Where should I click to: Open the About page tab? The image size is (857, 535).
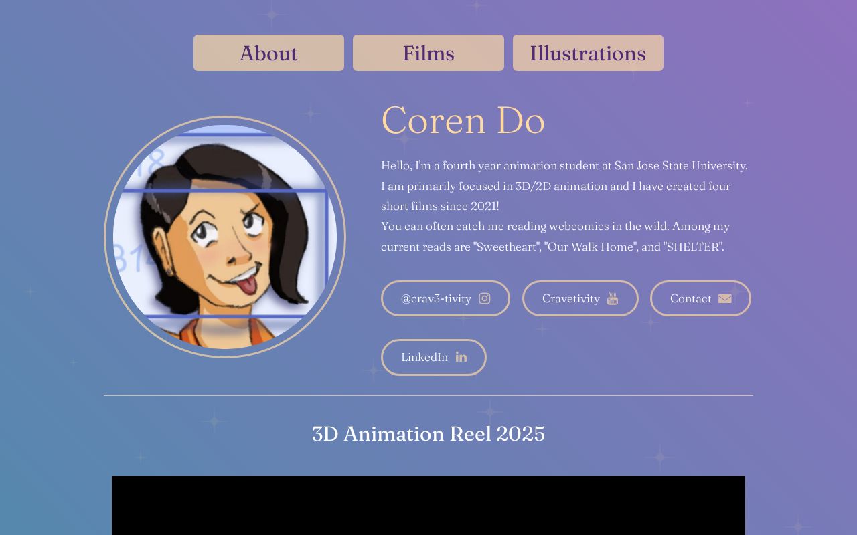[x=268, y=53]
